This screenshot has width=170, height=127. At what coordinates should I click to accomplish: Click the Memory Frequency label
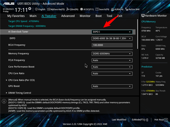click(19, 54)
